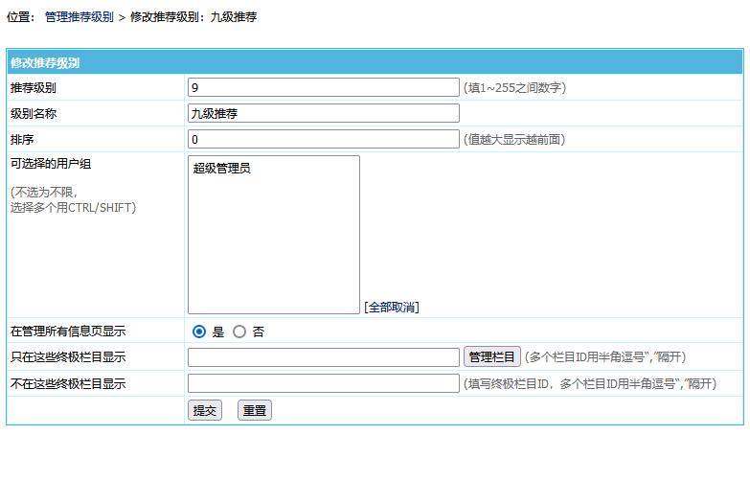Click the 排序 input field containing 0
750x481 pixels.
pyautogui.click(x=324, y=139)
